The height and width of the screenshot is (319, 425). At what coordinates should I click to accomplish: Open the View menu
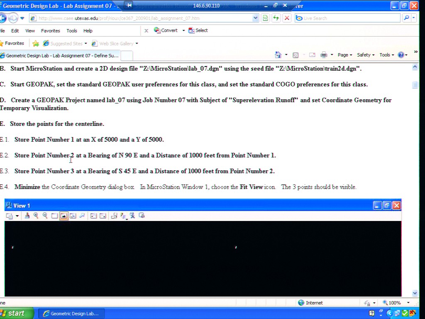point(30,31)
